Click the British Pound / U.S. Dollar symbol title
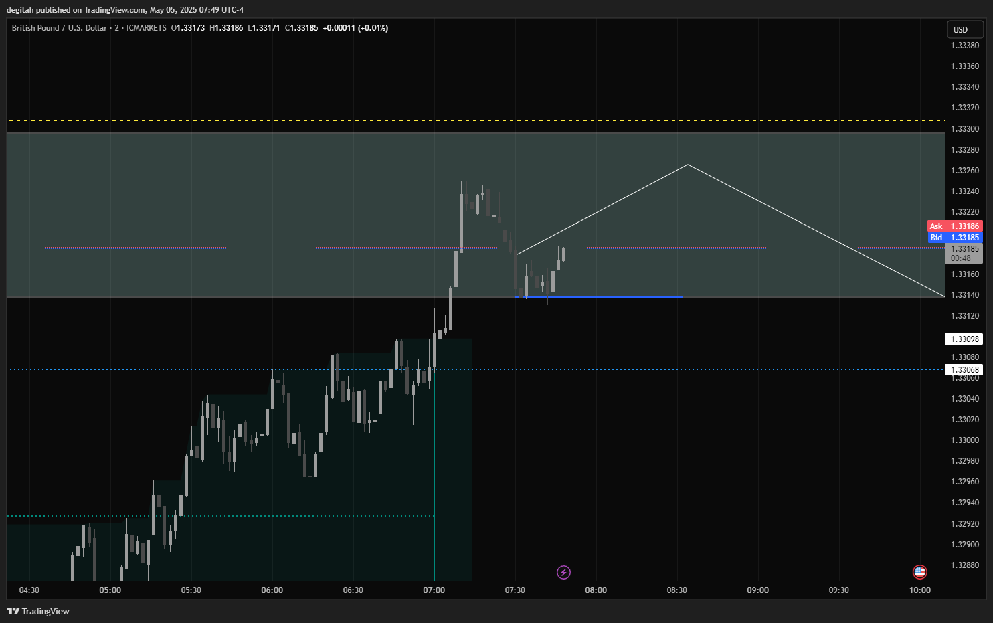 point(60,28)
